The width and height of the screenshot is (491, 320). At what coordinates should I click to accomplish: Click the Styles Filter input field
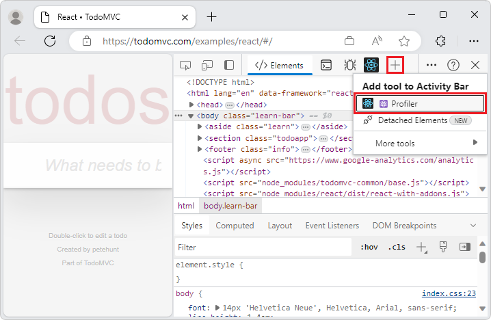point(263,248)
